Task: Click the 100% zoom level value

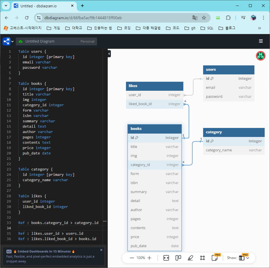Action: coord(141,258)
